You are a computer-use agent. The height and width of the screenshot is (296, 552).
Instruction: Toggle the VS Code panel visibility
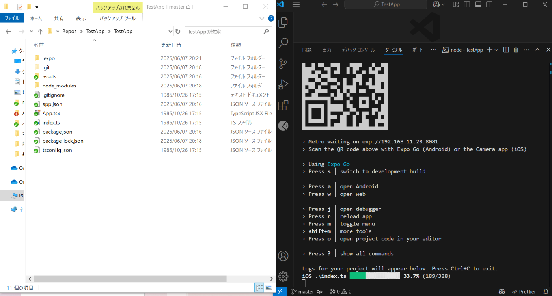point(478,4)
